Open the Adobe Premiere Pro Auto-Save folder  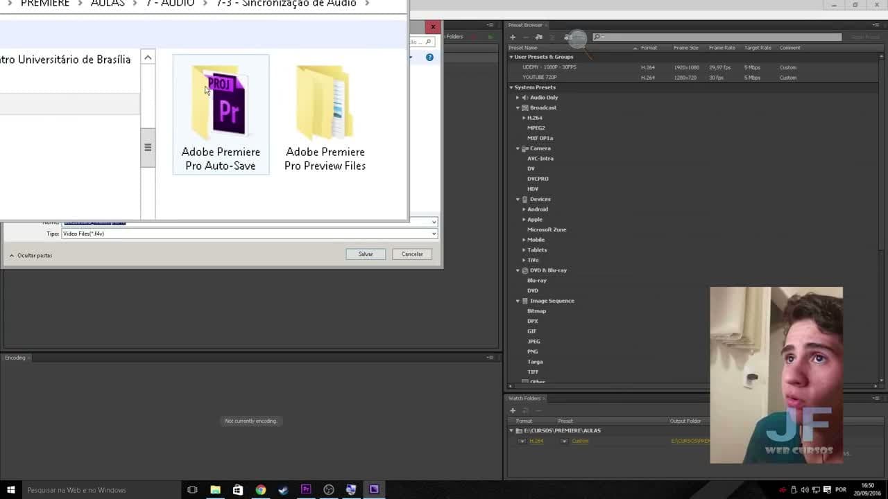221,114
